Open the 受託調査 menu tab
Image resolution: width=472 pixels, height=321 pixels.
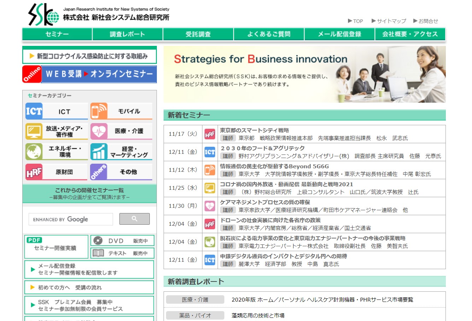coord(198,34)
